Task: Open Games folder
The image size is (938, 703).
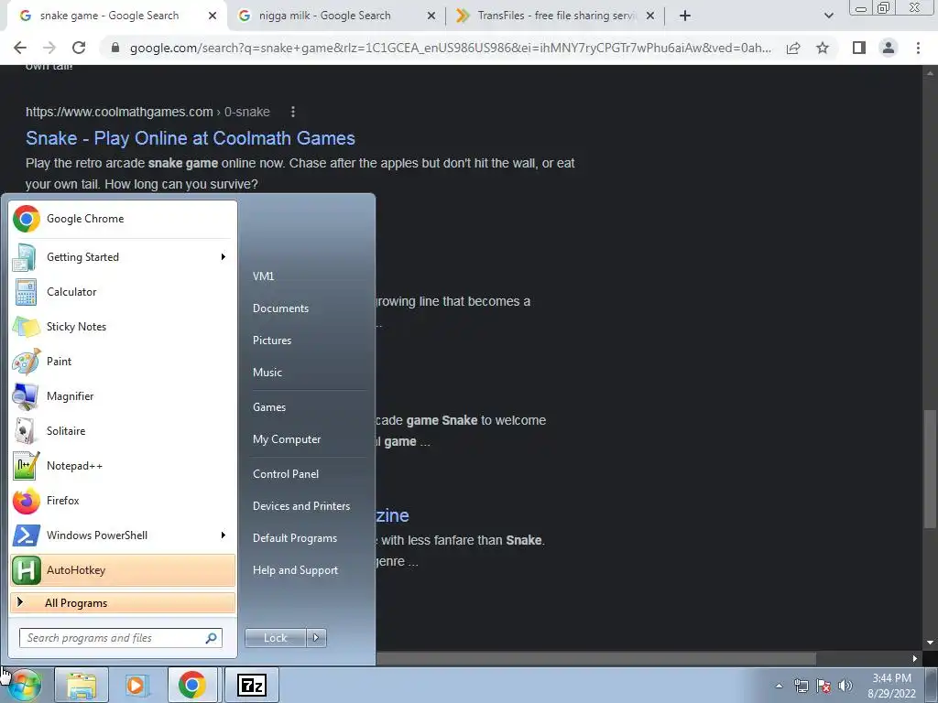Action: tap(269, 407)
